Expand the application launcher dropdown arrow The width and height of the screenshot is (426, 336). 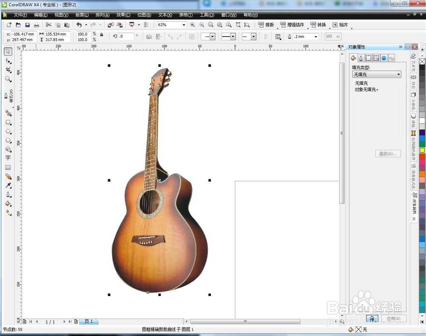pyautogui.click(x=139, y=25)
